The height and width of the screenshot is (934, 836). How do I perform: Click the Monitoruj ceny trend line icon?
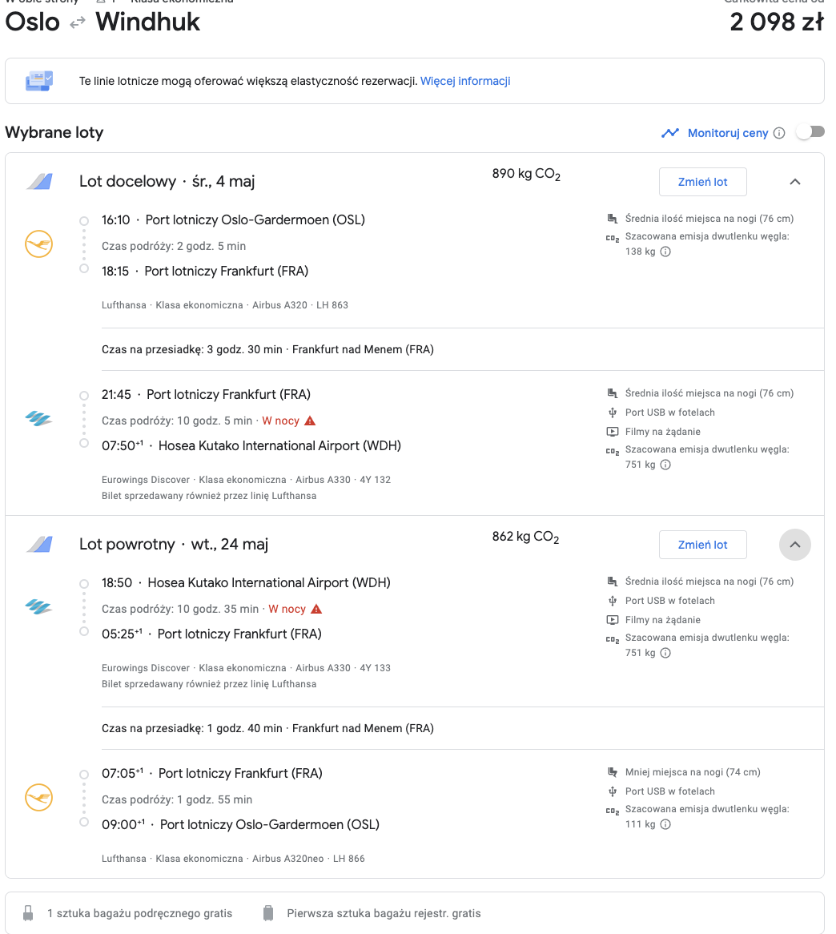tap(670, 133)
